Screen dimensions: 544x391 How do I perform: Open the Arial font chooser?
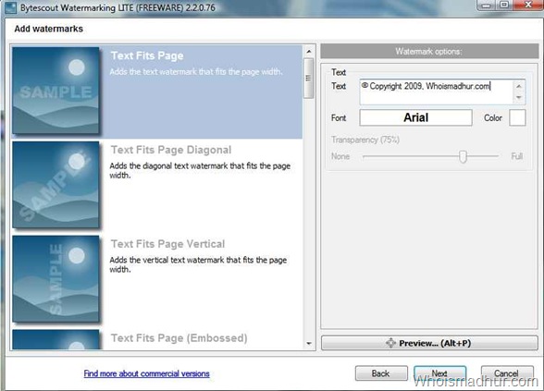[x=415, y=117]
